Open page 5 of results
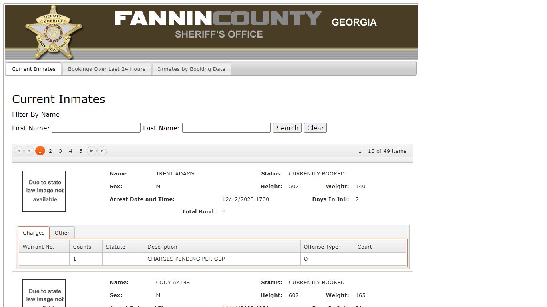Image resolution: width=547 pixels, height=307 pixels. pyautogui.click(x=81, y=151)
